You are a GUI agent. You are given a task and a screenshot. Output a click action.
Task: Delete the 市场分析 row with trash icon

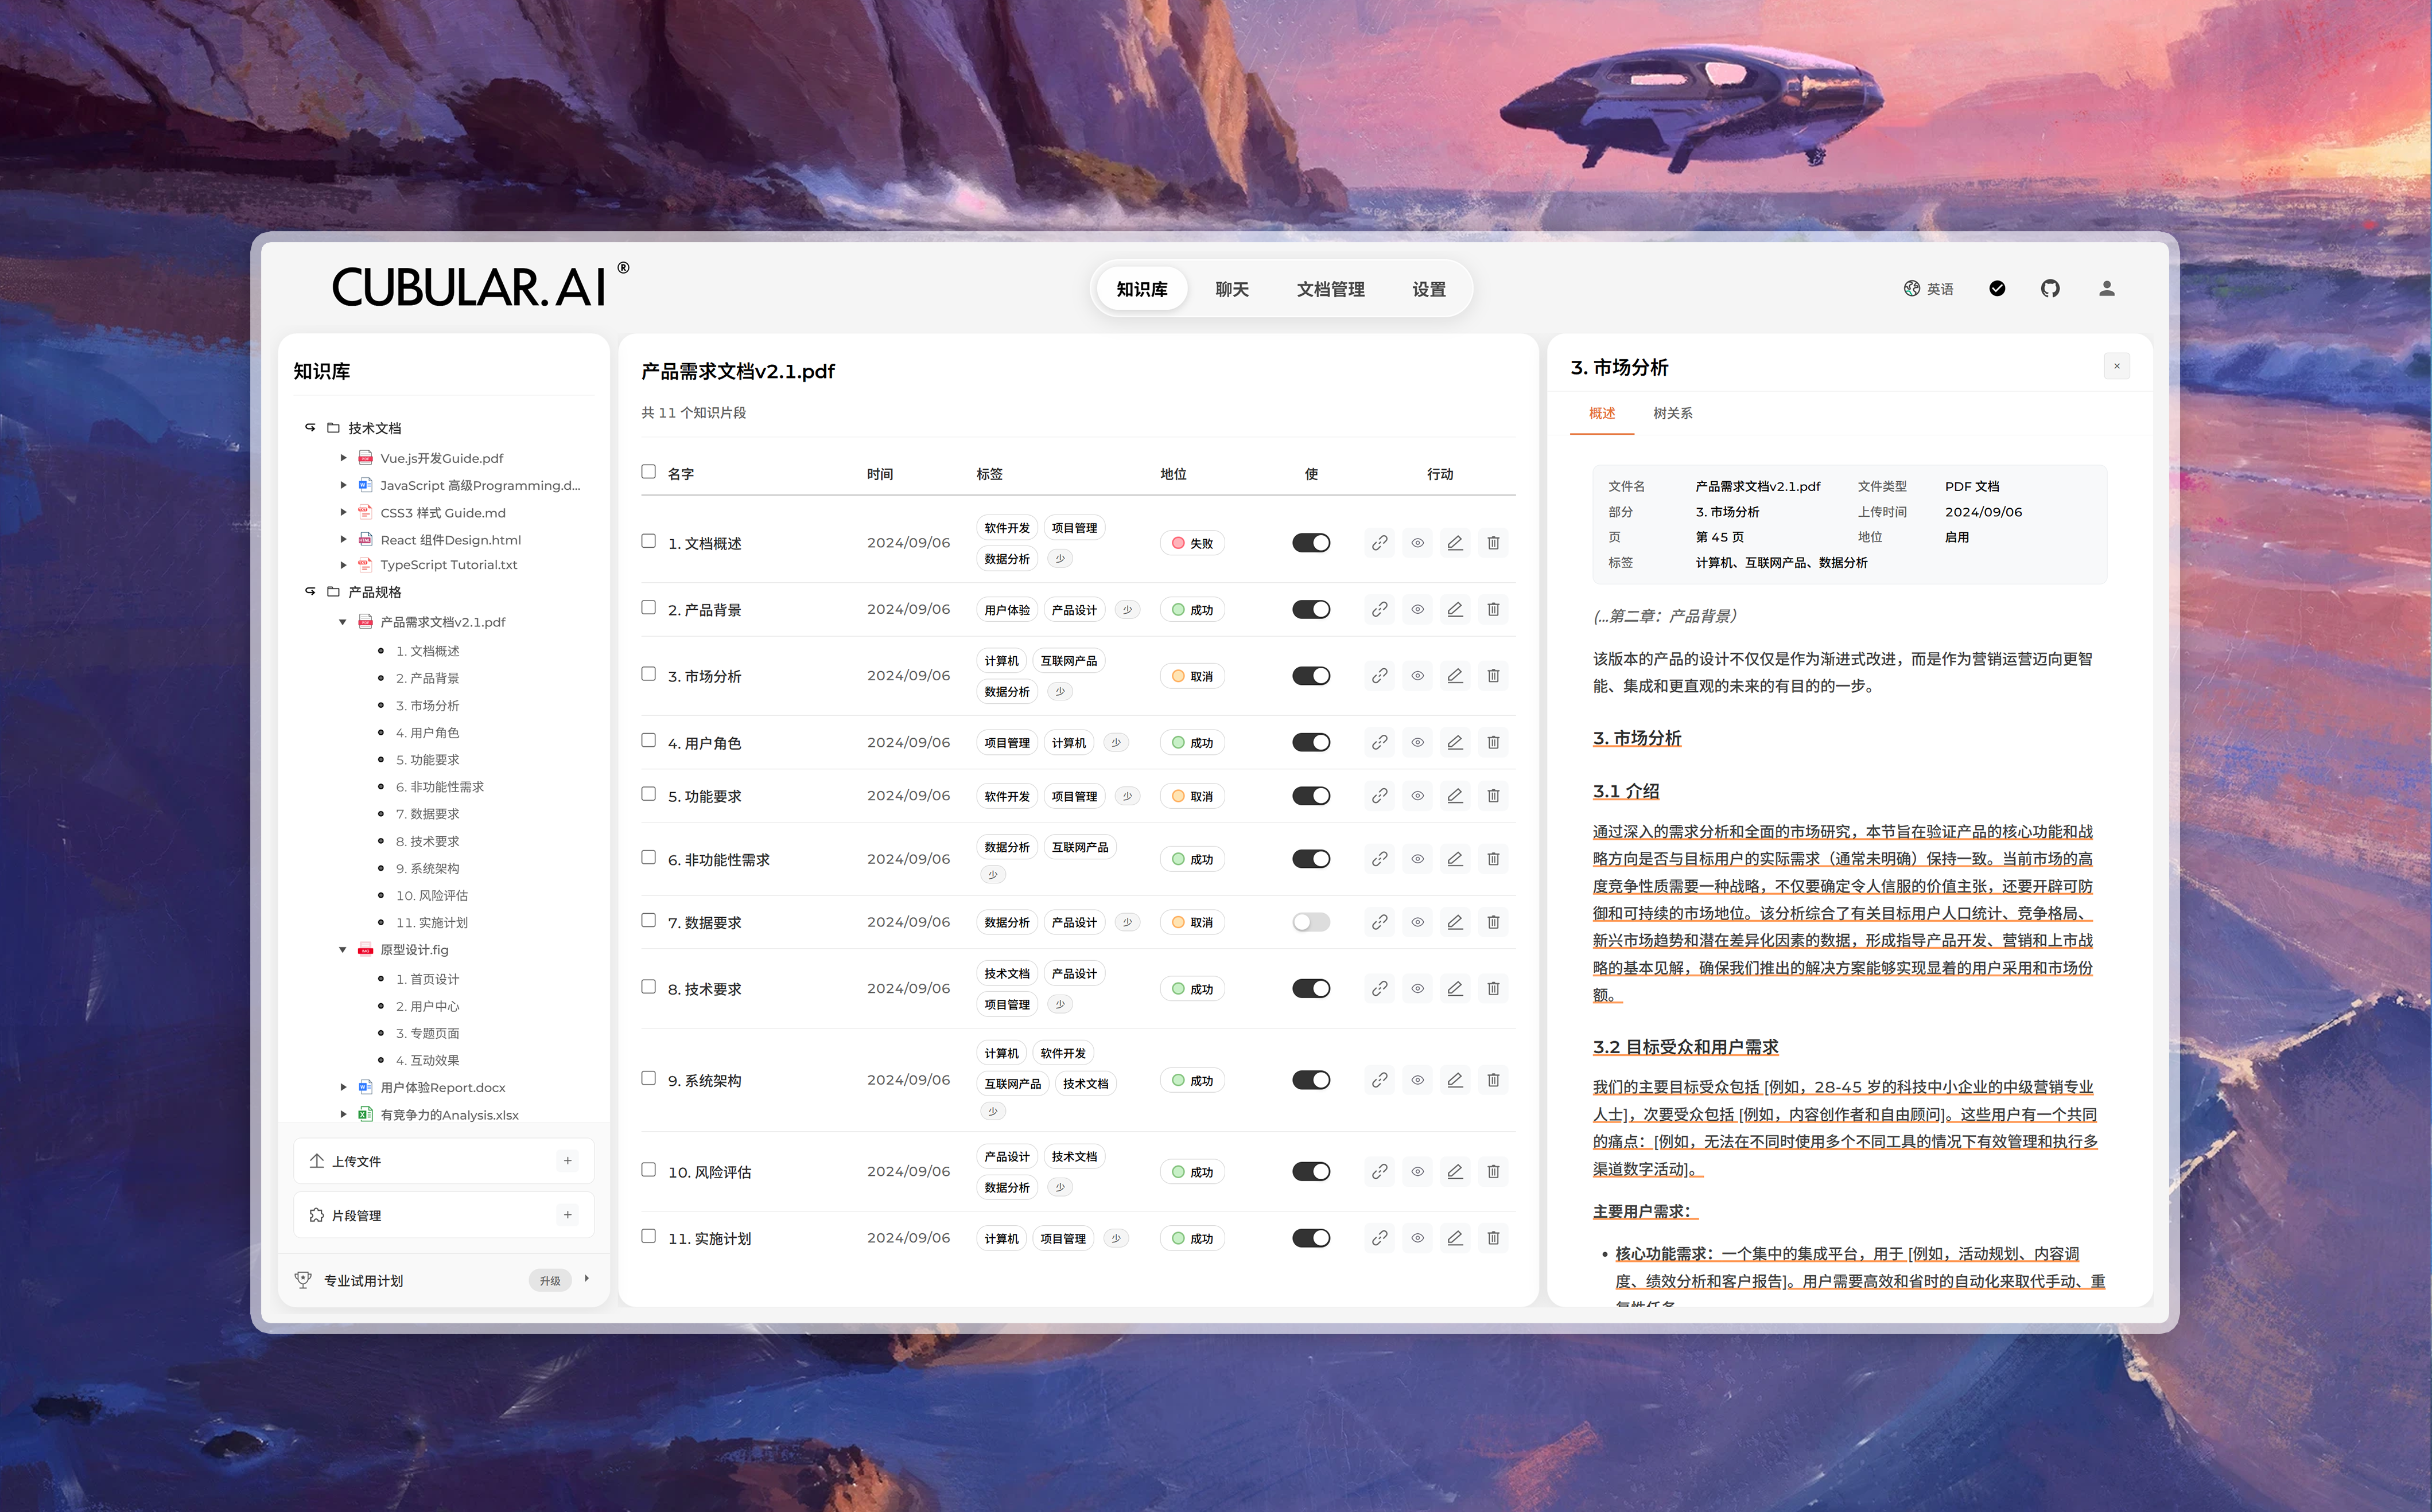(1493, 676)
